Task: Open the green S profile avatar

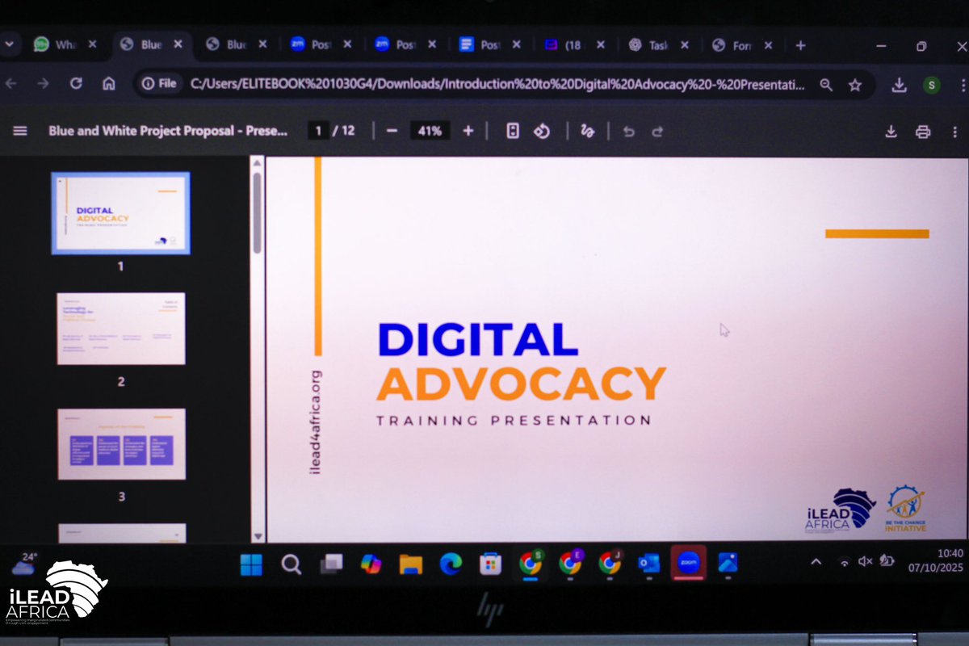Action: coord(932,85)
